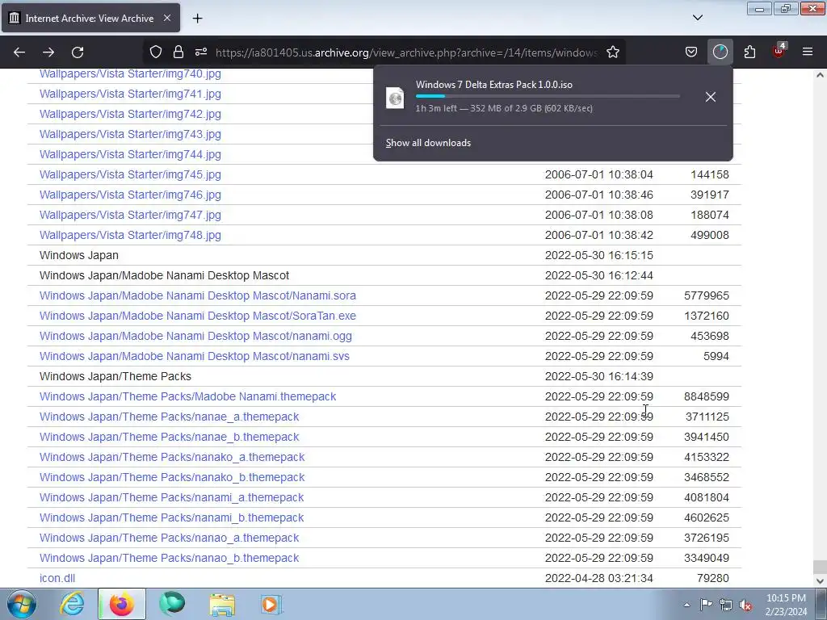The image size is (827, 620).
Task: Save page to Pocket
Action: pos(691,52)
